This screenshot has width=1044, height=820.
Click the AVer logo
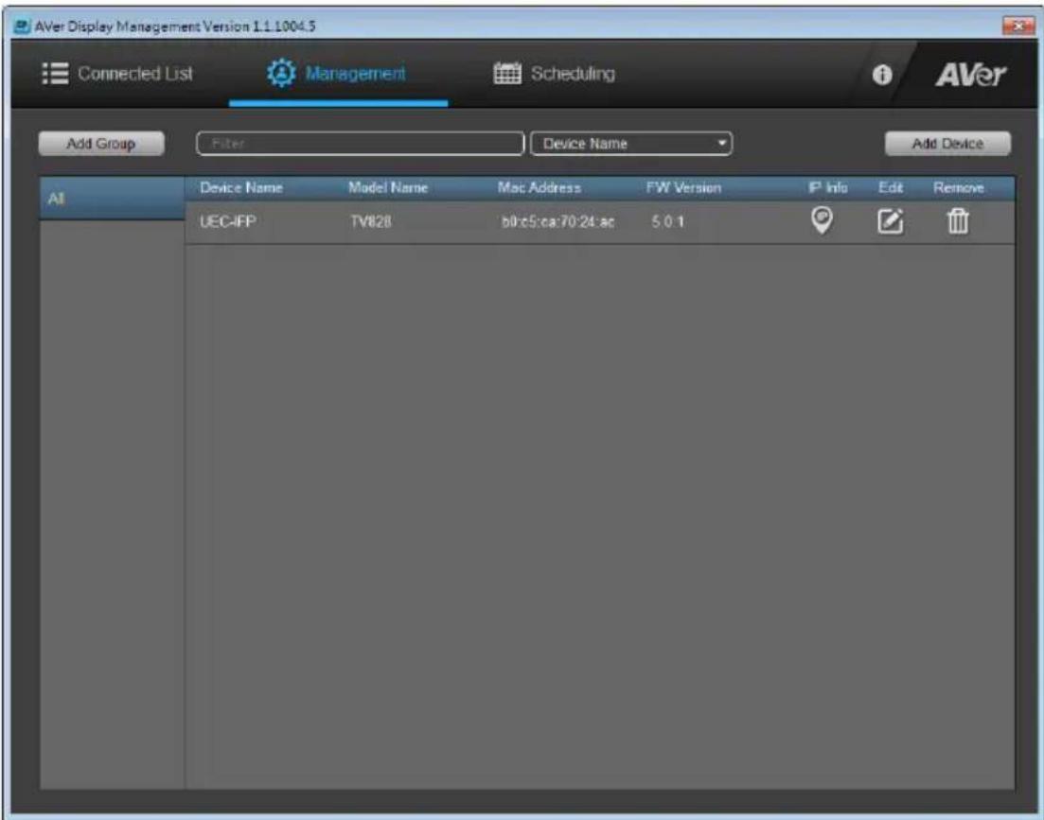(x=970, y=75)
